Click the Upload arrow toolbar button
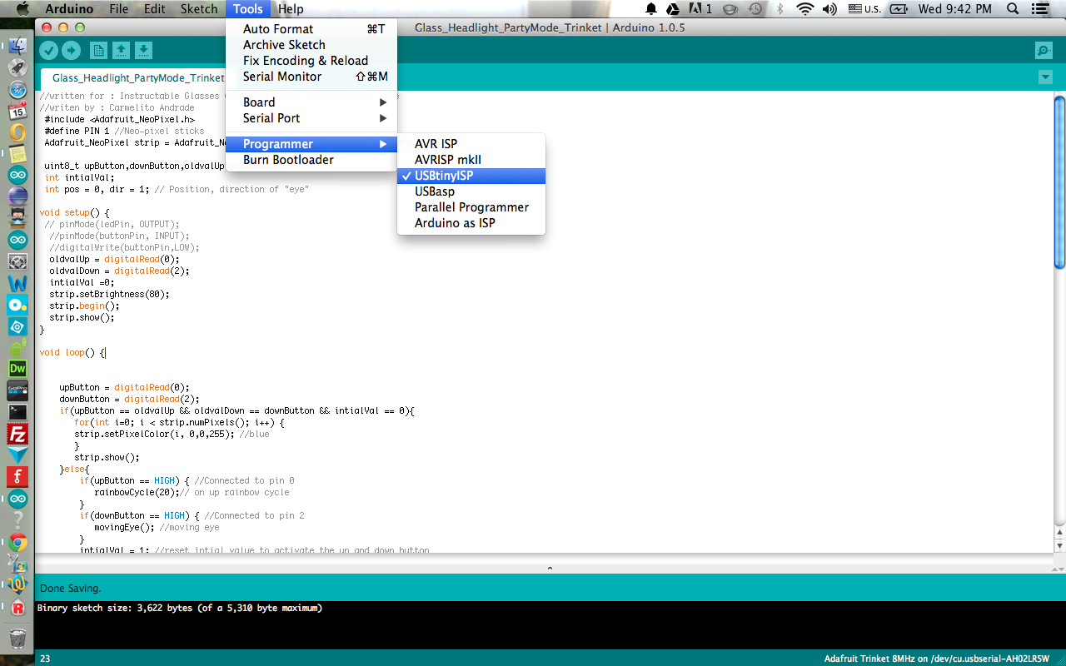This screenshot has height=666, width=1066. click(71, 51)
